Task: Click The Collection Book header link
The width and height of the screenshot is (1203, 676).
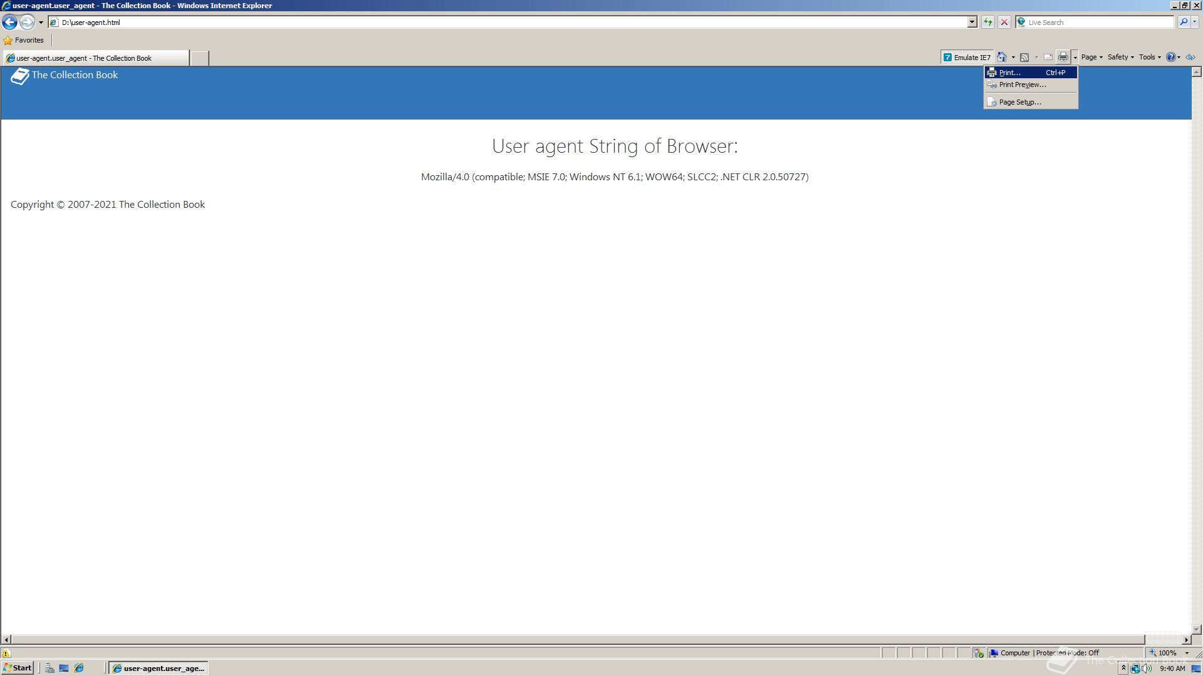Action: tap(75, 75)
